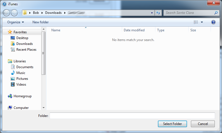Expand the Organize dropdown menu
This screenshot has height=133, width=222.
pyautogui.click(x=16, y=22)
